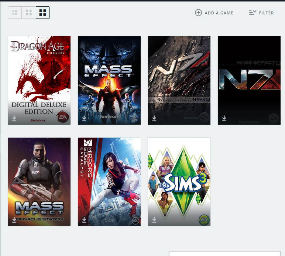Download Mass Effect 2 via arrow icon

154,118
